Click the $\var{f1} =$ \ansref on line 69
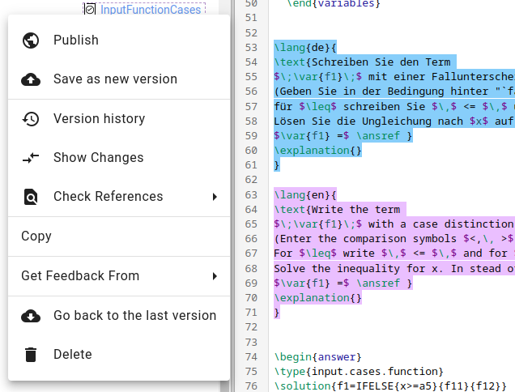 [x=343, y=283]
